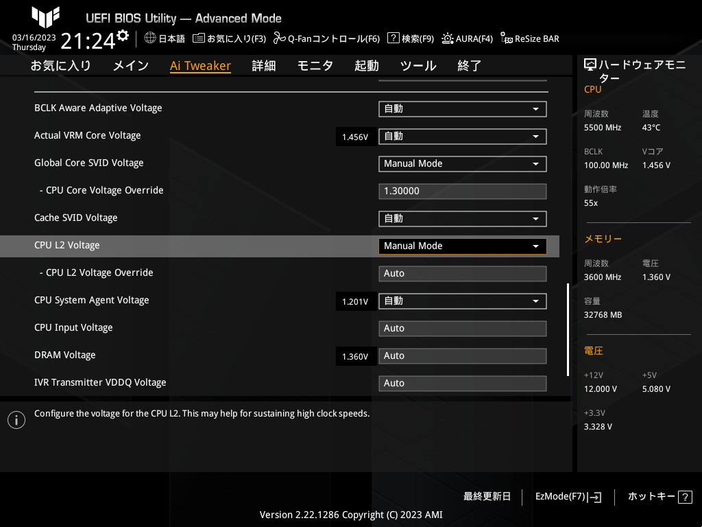This screenshot has width=702, height=527.
Task: Select DRAM Voltage label
Action: click(x=64, y=355)
